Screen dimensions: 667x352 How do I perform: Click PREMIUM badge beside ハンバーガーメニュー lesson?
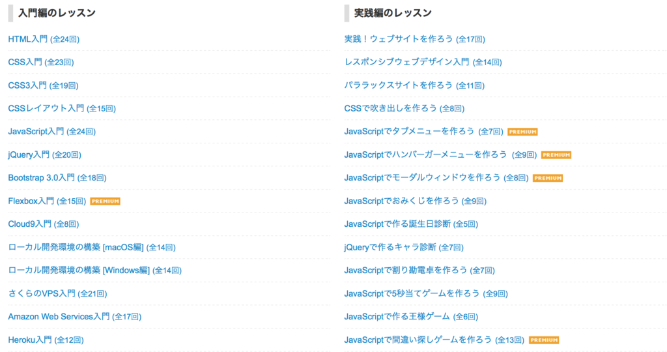pyautogui.click(x=556, y=155)
